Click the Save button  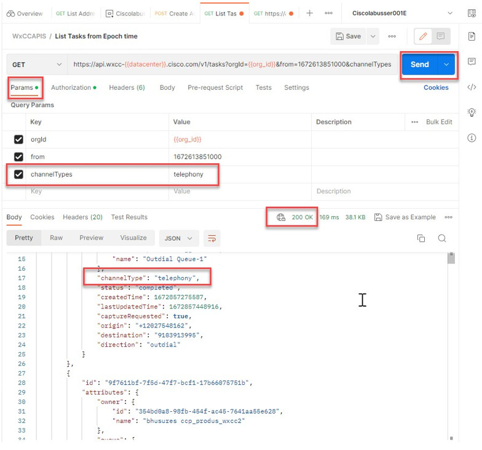pos(348,36)
